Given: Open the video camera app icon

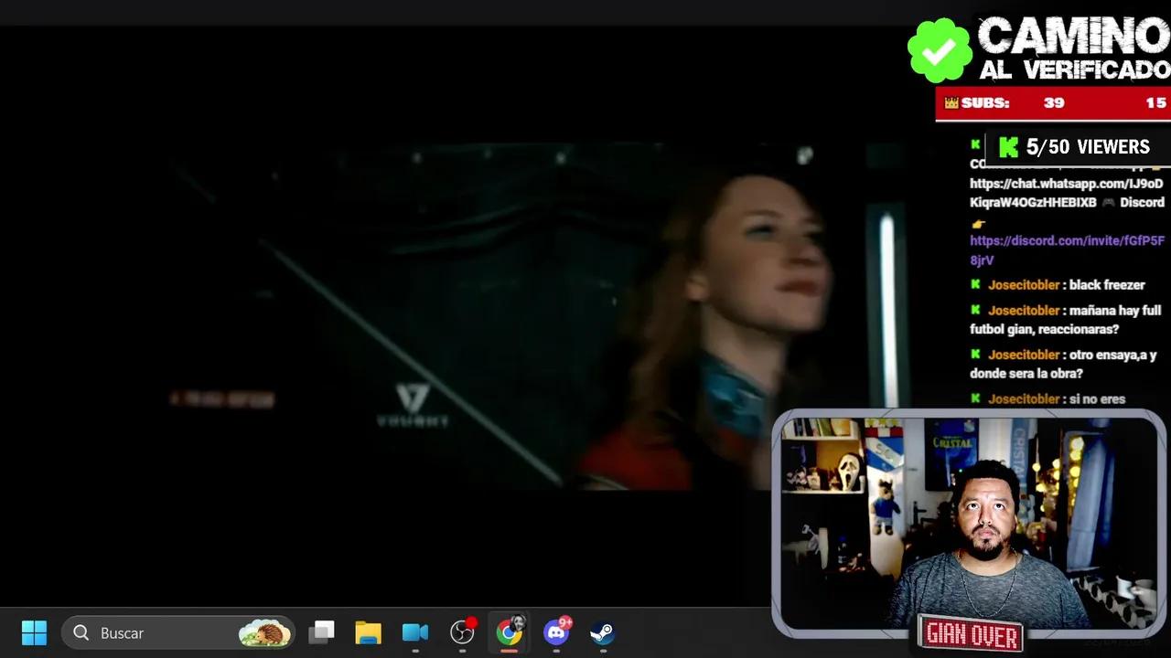Looking at the screenshot, I should pyautogui.click(x=415, y=632).
